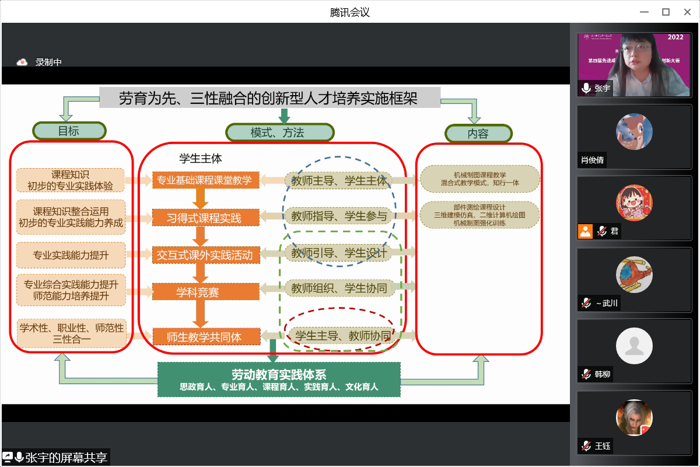Click 张宇's active microphone icon
The height and width of the screenshot is (467, 700).
tap(586, 88)
